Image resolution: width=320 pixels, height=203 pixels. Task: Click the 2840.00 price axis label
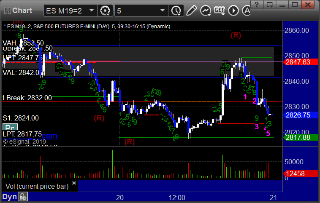click(x=297, y=81)
